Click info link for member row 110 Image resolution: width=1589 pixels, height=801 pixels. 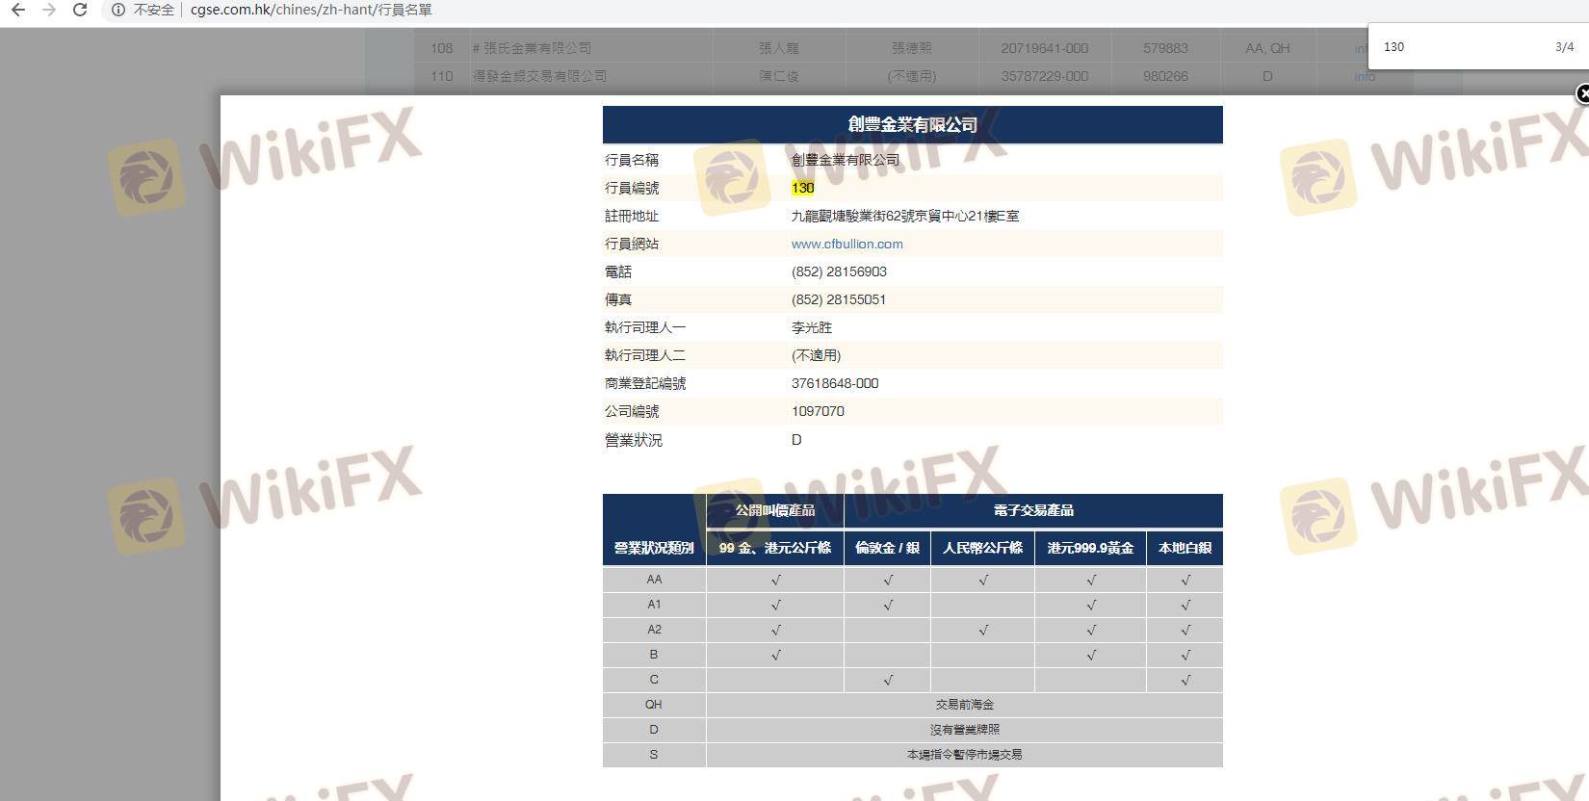pyautogui.click(x=1365, y=76)
